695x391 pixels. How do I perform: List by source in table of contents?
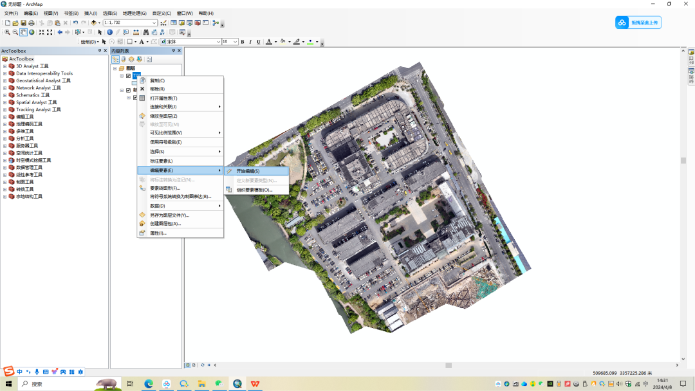point(123,59)
